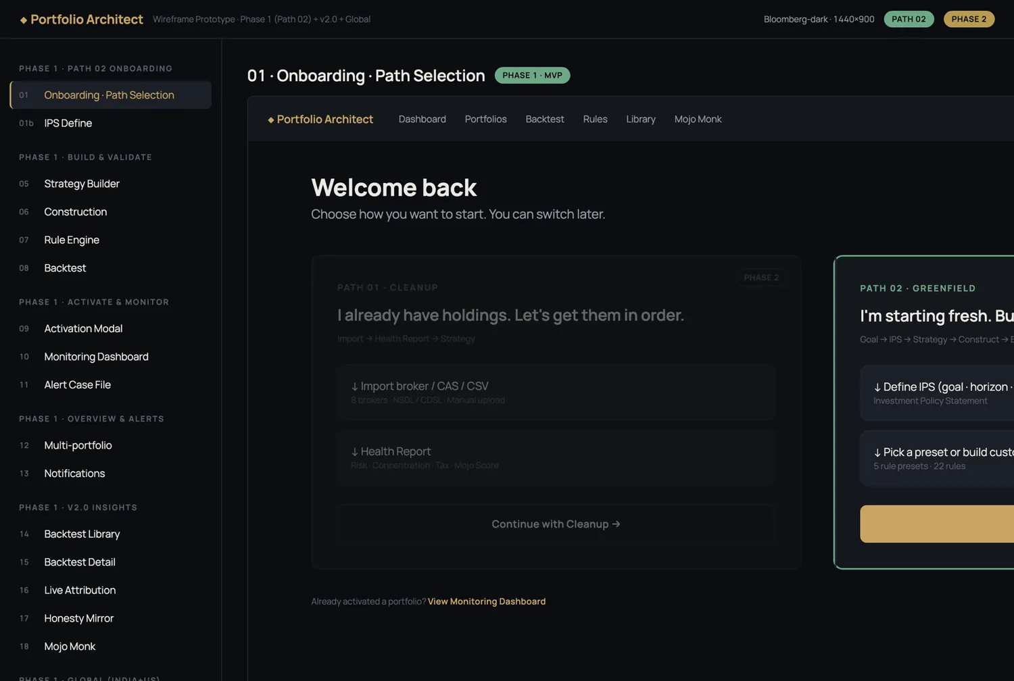Open Mojo Monk tab in top navigation

698,119
